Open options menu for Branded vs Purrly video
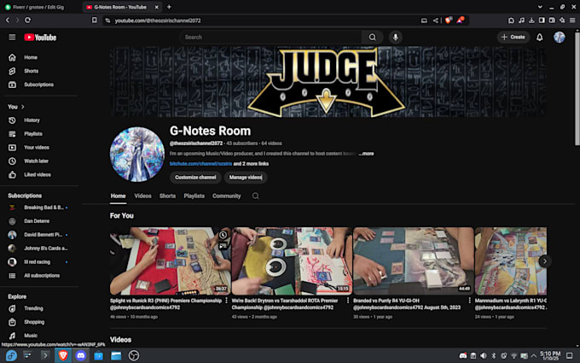580x363 pixels. tap(469, 301)
